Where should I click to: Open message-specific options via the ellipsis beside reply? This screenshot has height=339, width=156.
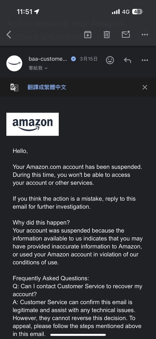[x=145, y=60]
